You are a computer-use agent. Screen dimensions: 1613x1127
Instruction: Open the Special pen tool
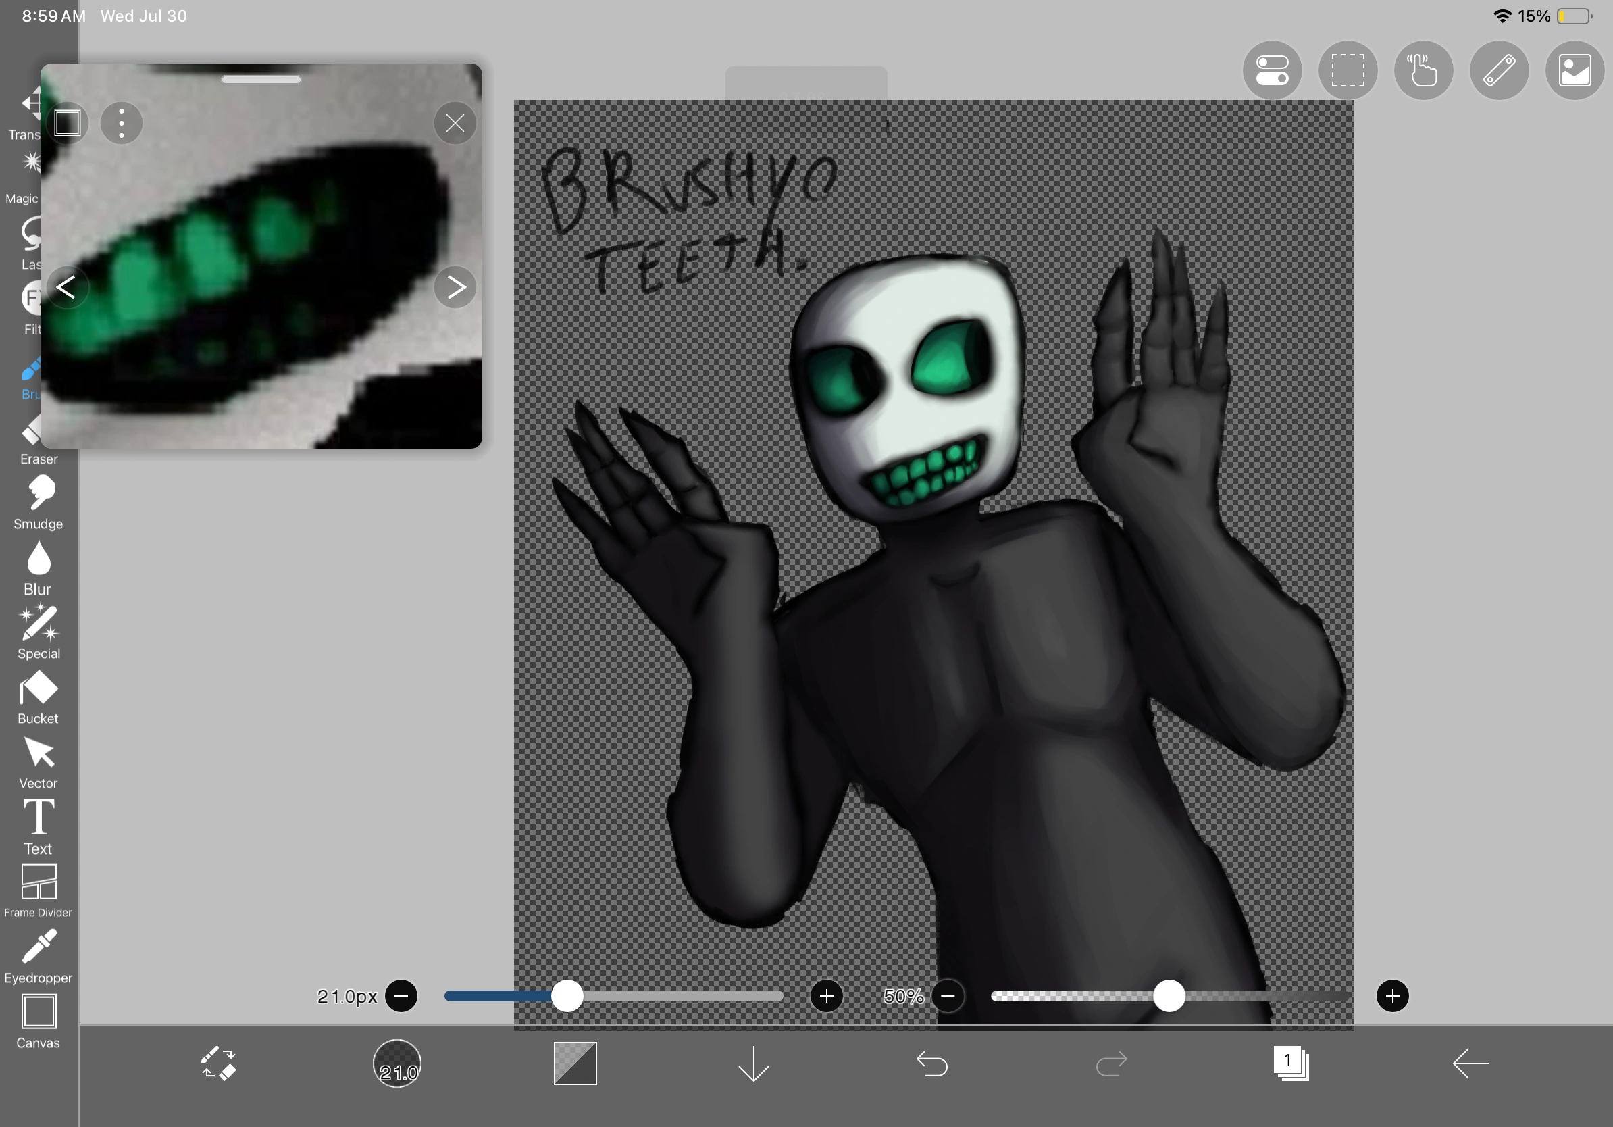[39, 624]
